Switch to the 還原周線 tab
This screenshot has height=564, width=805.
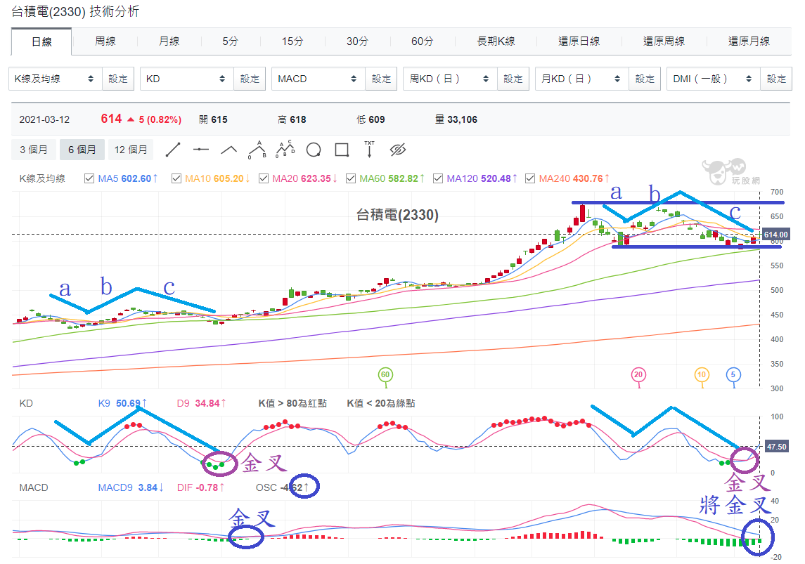[664, 41]
